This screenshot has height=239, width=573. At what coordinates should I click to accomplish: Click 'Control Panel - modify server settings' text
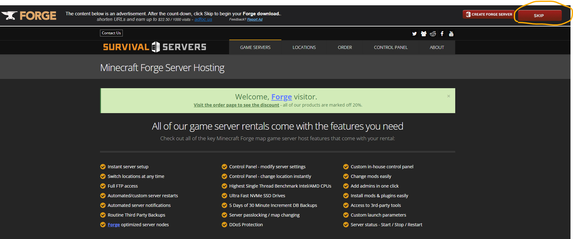pos(267,167)
